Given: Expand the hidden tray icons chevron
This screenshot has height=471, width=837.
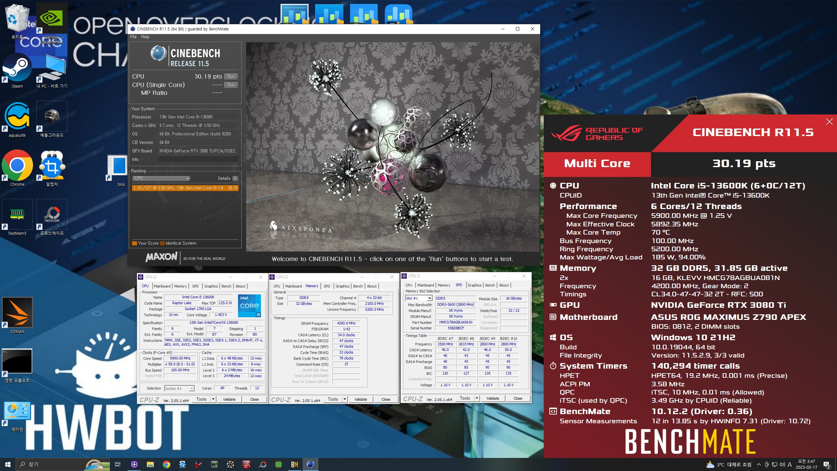Looking at the screenshot, I should tap(759, 464).
